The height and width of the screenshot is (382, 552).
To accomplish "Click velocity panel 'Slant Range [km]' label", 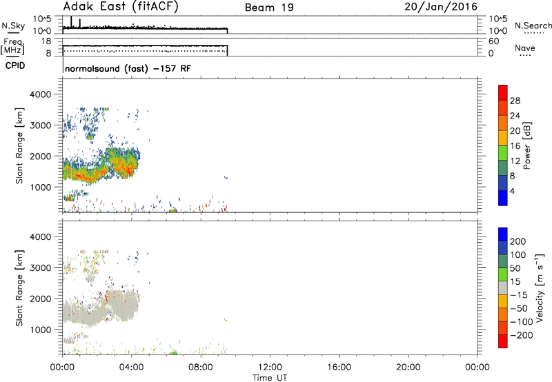I will pos(19,288).
